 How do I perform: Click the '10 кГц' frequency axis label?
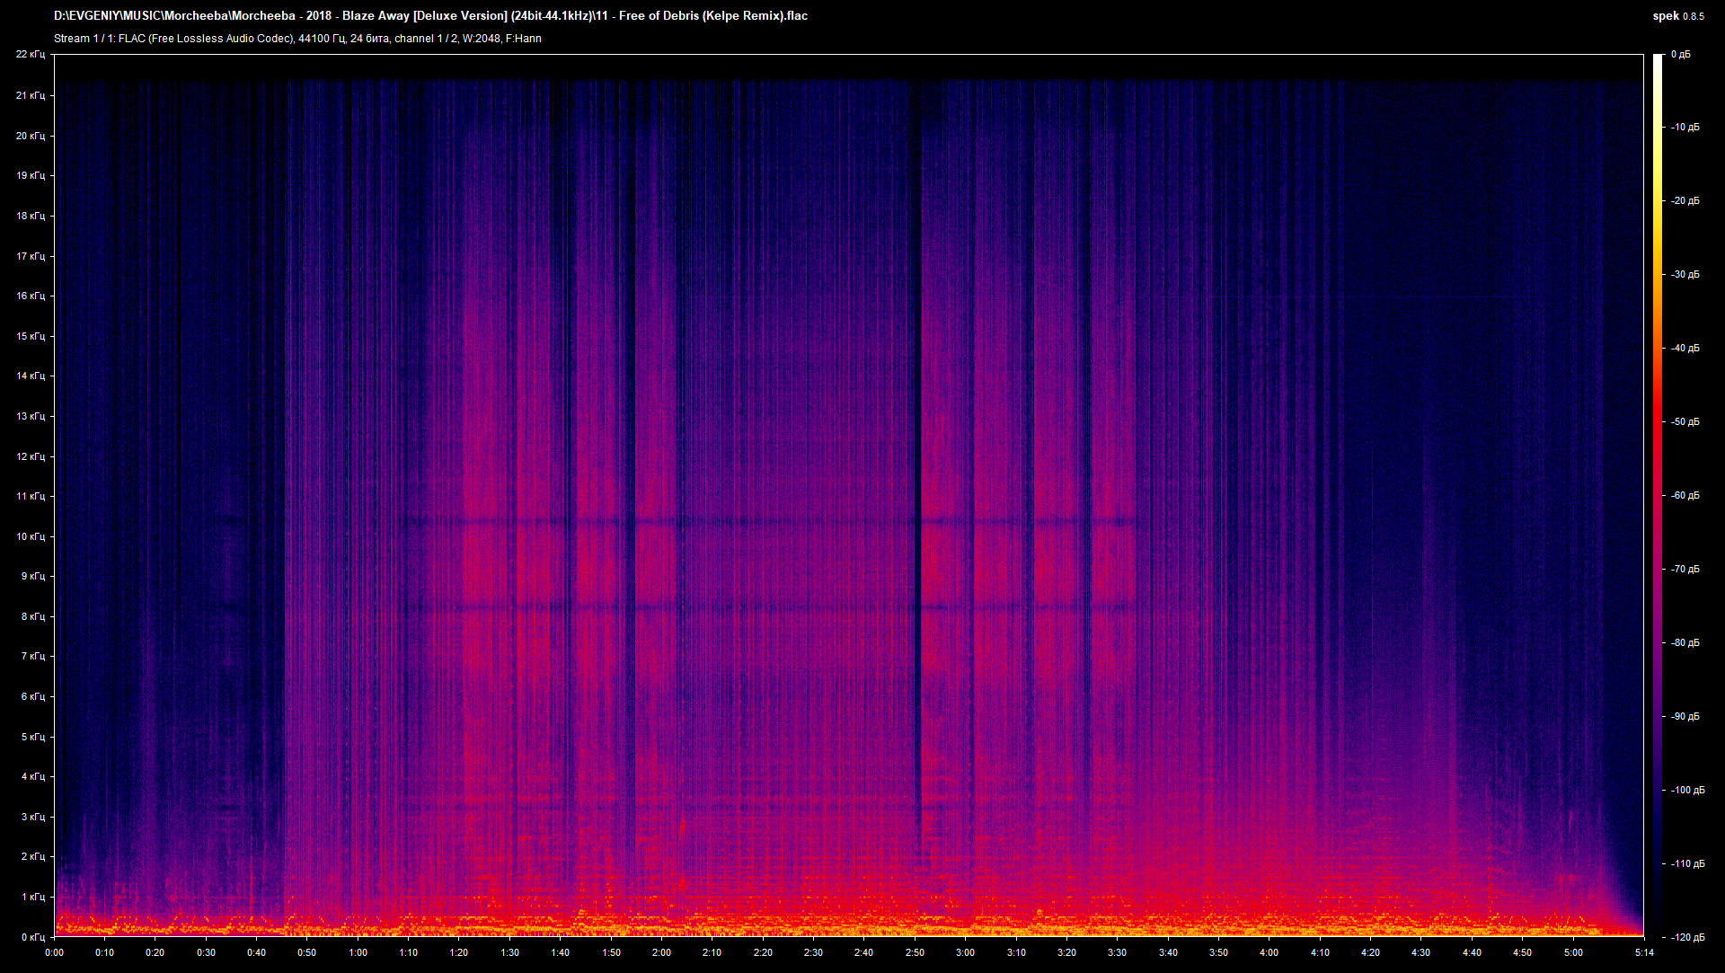(x=30, y=536)
